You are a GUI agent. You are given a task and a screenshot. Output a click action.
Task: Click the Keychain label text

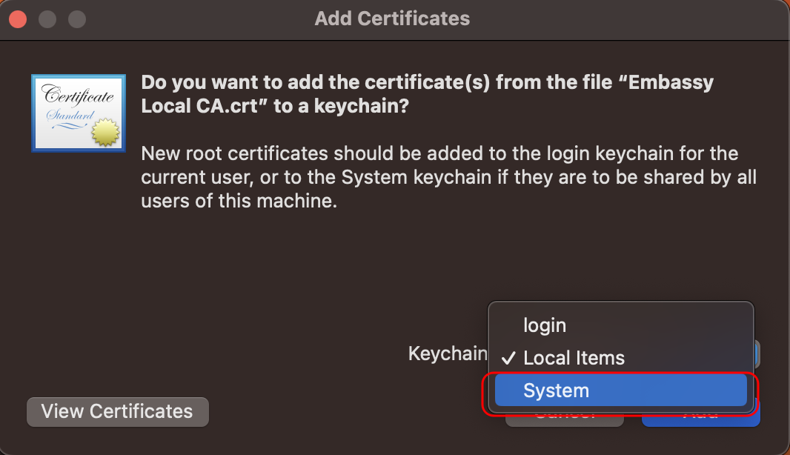(x=448, y=353)
